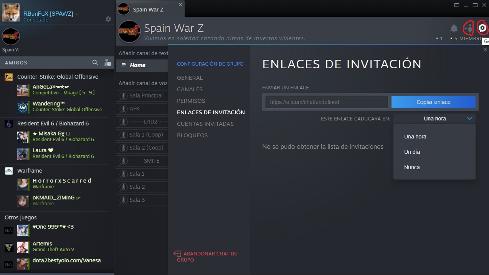Viewport: 489px width, 275px height.
Task: Open the RBunFoX profile status chevron
Action: tap(77, 14)
